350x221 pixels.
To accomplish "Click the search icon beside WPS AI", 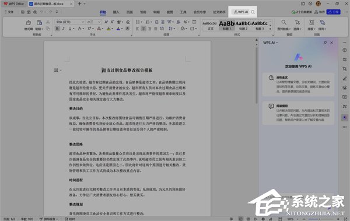I will [x=253, y=12].
